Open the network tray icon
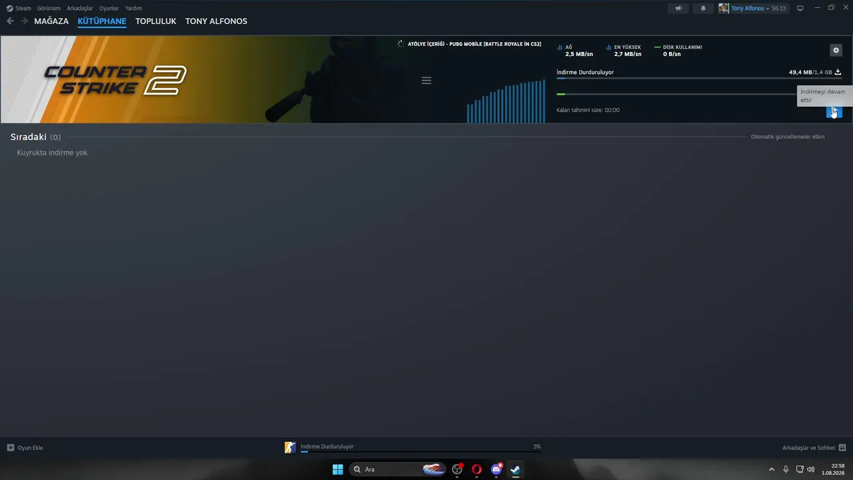Screen dimensions: 853x480 point(800,469)
